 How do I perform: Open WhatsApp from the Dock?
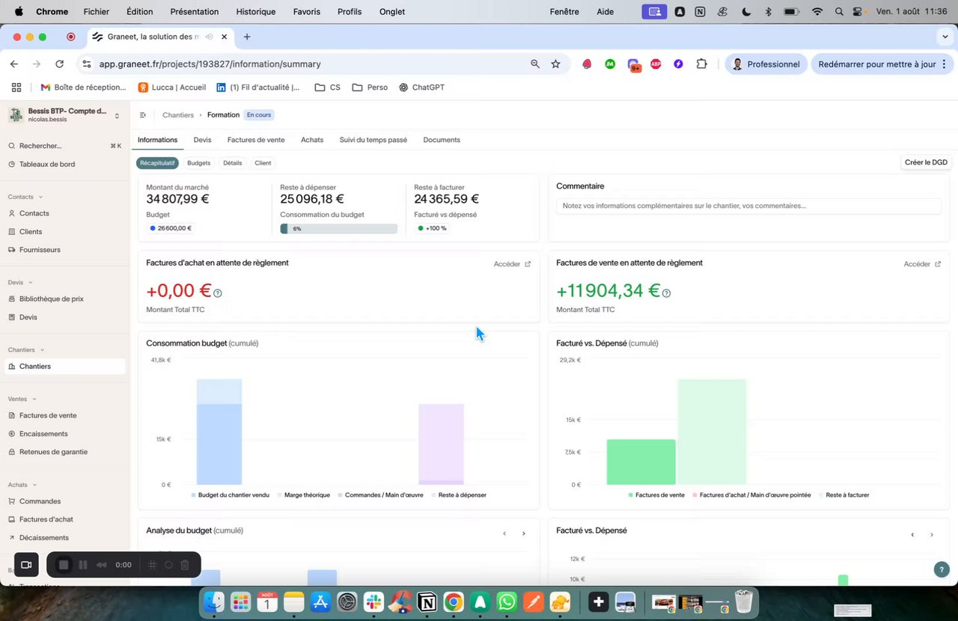(507, 602)
